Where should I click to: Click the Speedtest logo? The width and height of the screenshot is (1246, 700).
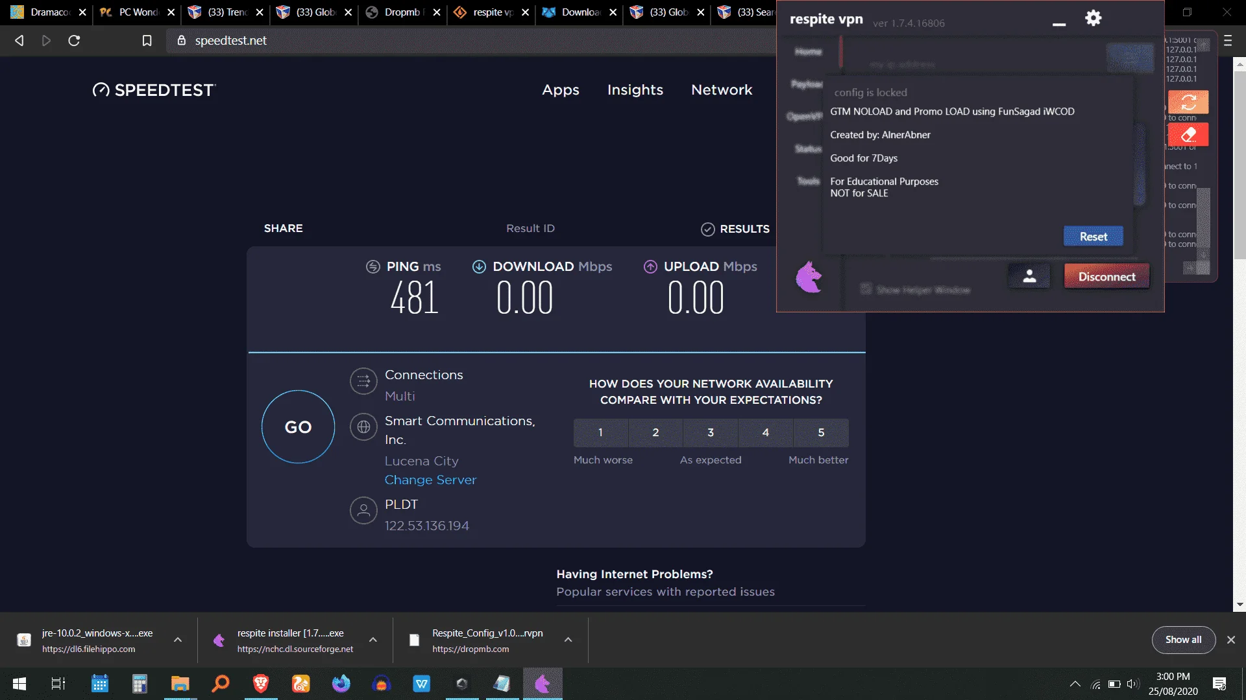(x=154, y=90)
